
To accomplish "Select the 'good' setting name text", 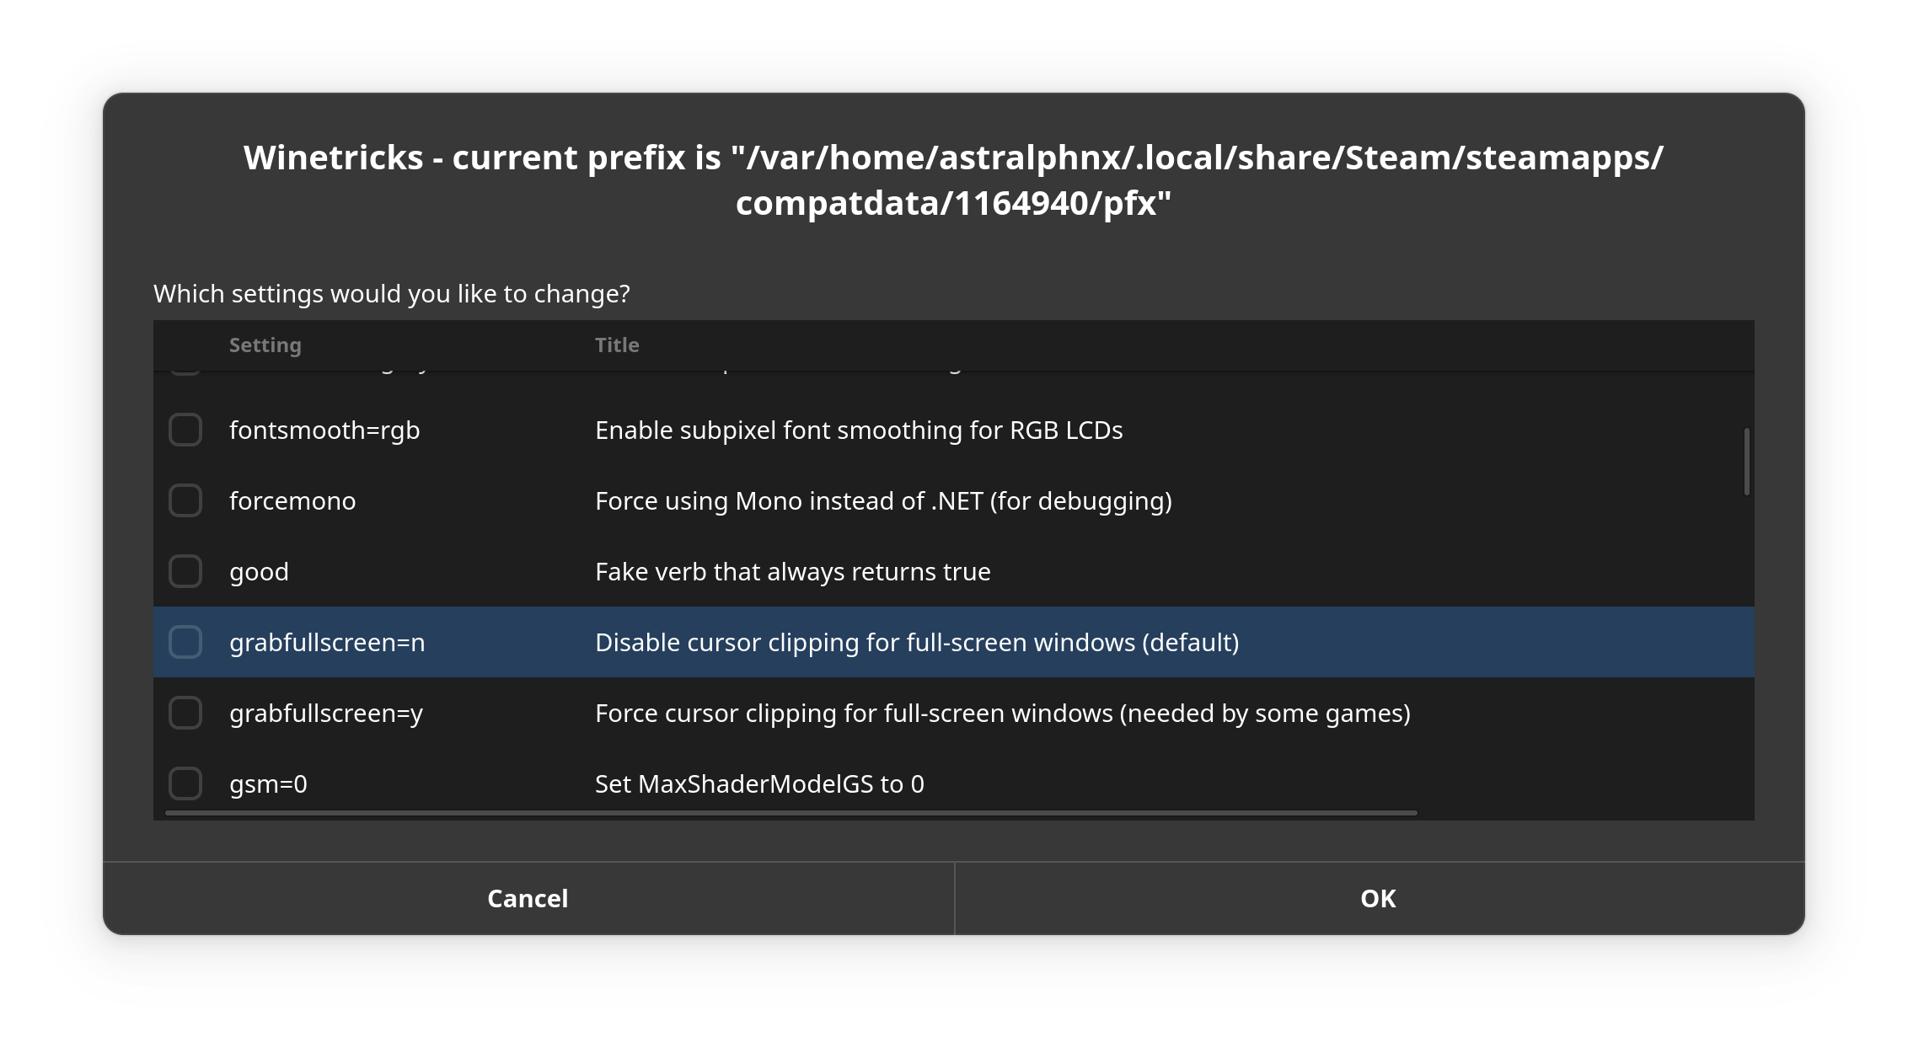I will (x=259, y=572).
